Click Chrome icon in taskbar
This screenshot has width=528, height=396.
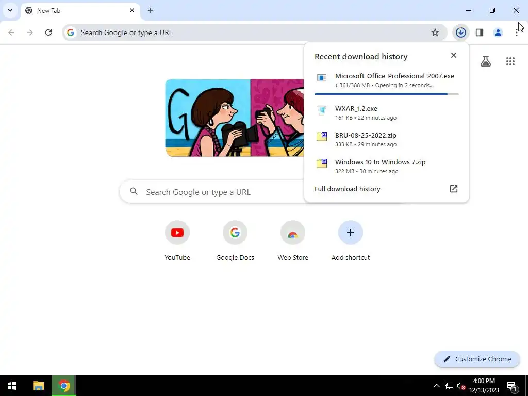point(64,386)
